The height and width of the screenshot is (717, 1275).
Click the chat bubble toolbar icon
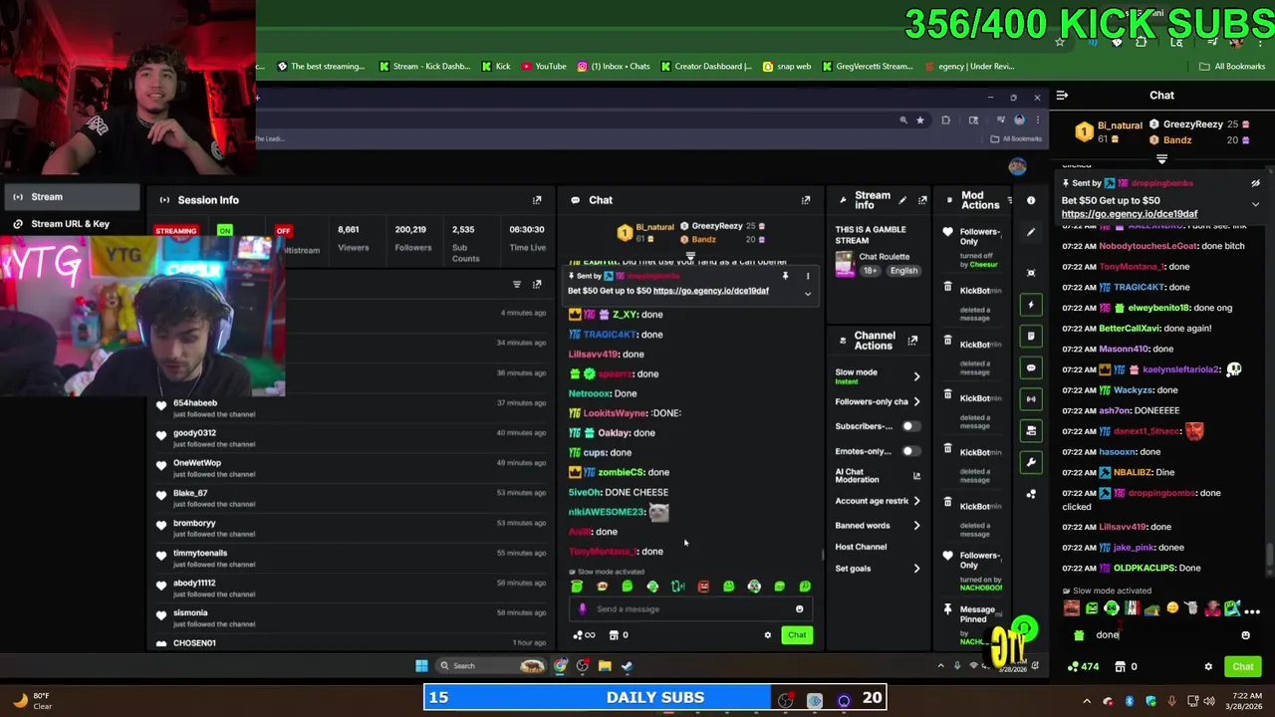[x=1031, y=367]
